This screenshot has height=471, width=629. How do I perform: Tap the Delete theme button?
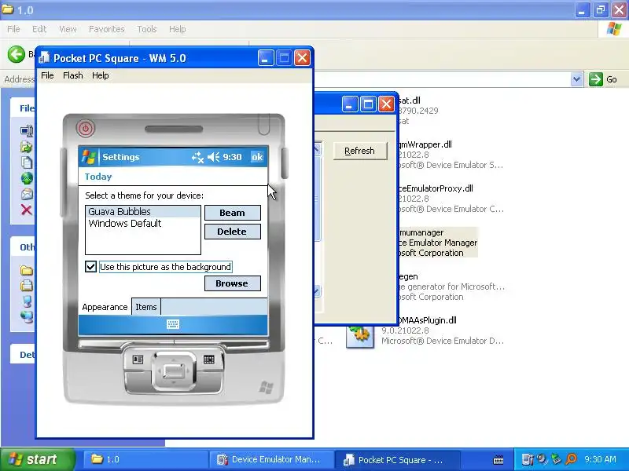click(233, 232)
